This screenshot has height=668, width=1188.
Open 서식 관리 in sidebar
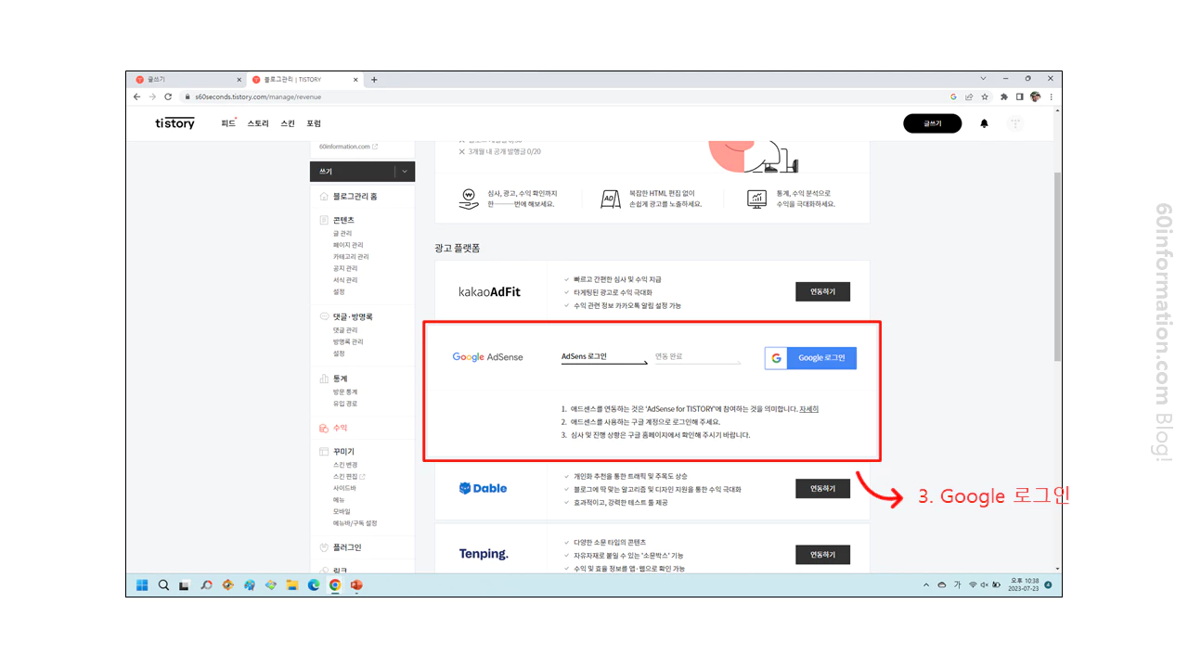pos(345,280)
